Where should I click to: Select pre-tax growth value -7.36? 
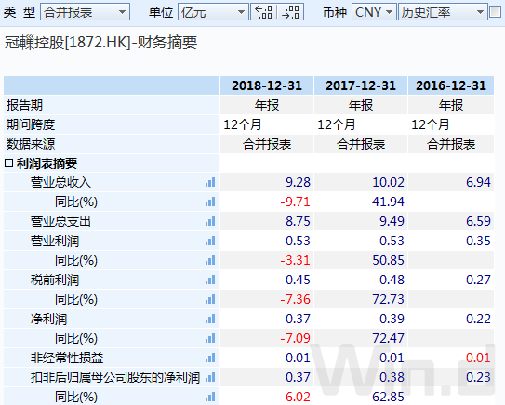point(295,299)
